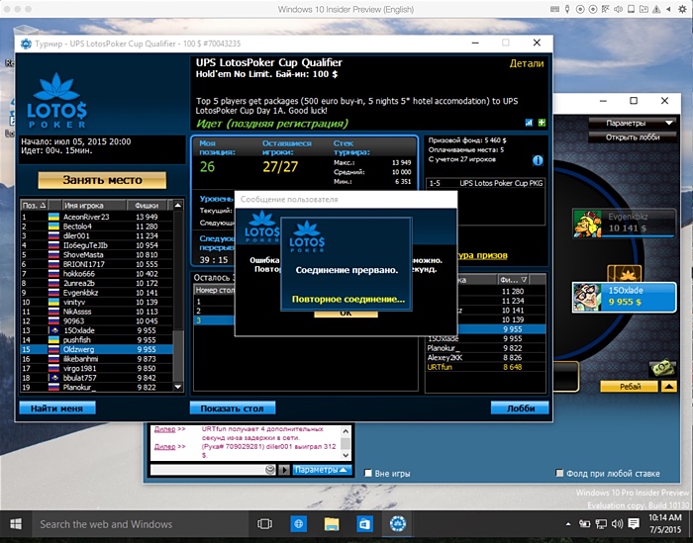
Task: Click the taskbar clock showing 10:14 AM
Action: pos(665,523)
